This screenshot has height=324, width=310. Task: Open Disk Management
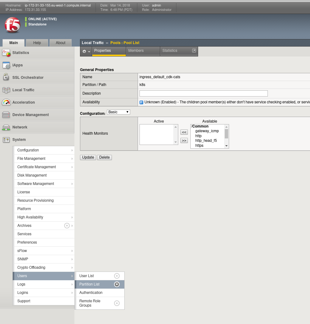pyautogui.click(x=44, y=175)
